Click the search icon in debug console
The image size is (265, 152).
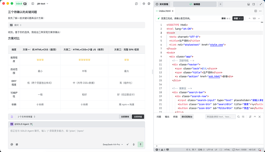238,117
